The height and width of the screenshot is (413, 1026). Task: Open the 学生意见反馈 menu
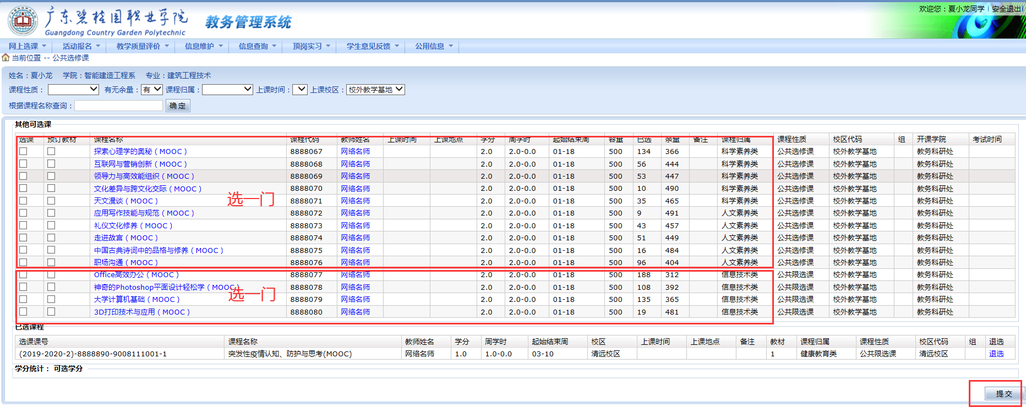[x=373, y=46]
